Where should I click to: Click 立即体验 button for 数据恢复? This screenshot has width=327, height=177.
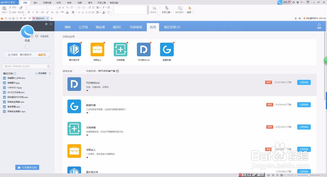[x=304, y=105]
